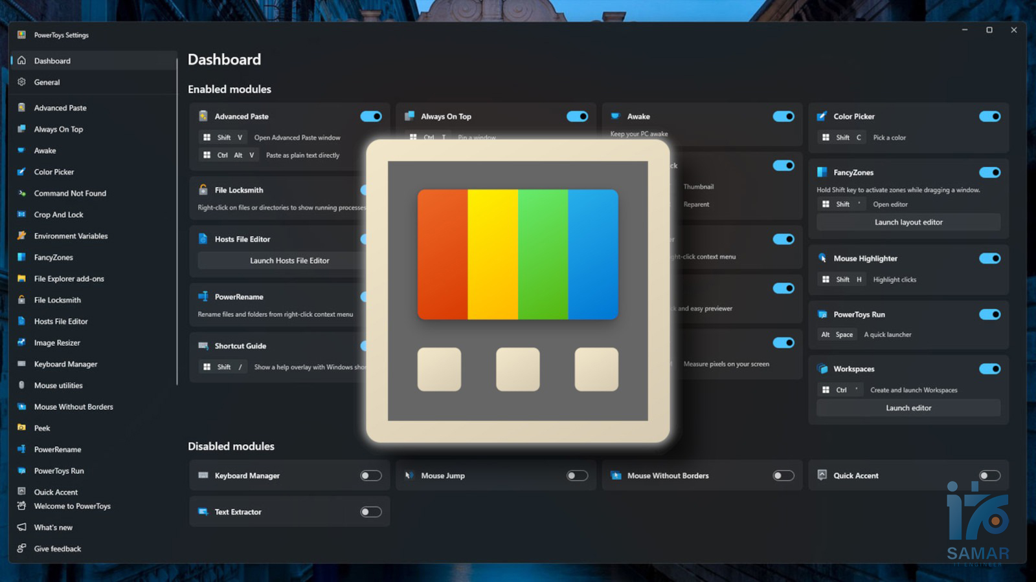Select the Environment Variables icon

click(x=21, y=236)
